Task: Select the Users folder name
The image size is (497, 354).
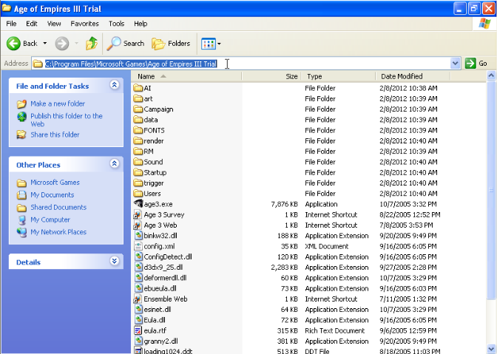Action: coord(152,194)
